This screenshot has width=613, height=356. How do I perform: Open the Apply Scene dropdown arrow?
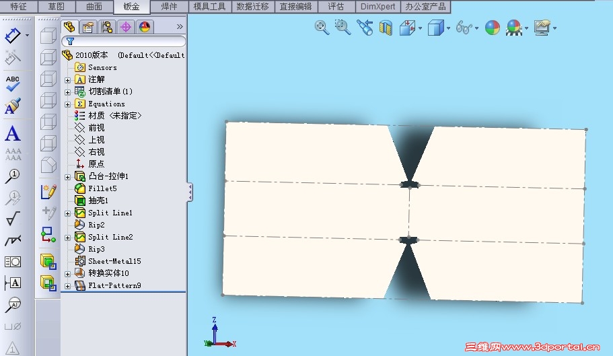tap(527, 28)
